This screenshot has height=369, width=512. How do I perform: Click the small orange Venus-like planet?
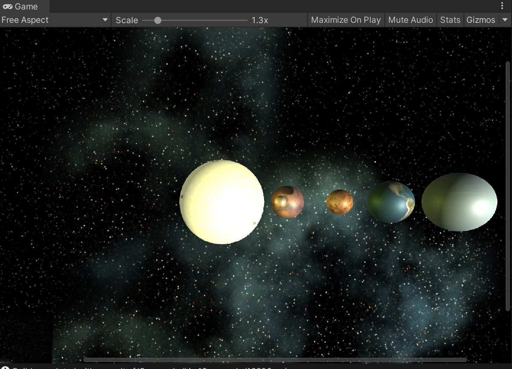(340, 202)
